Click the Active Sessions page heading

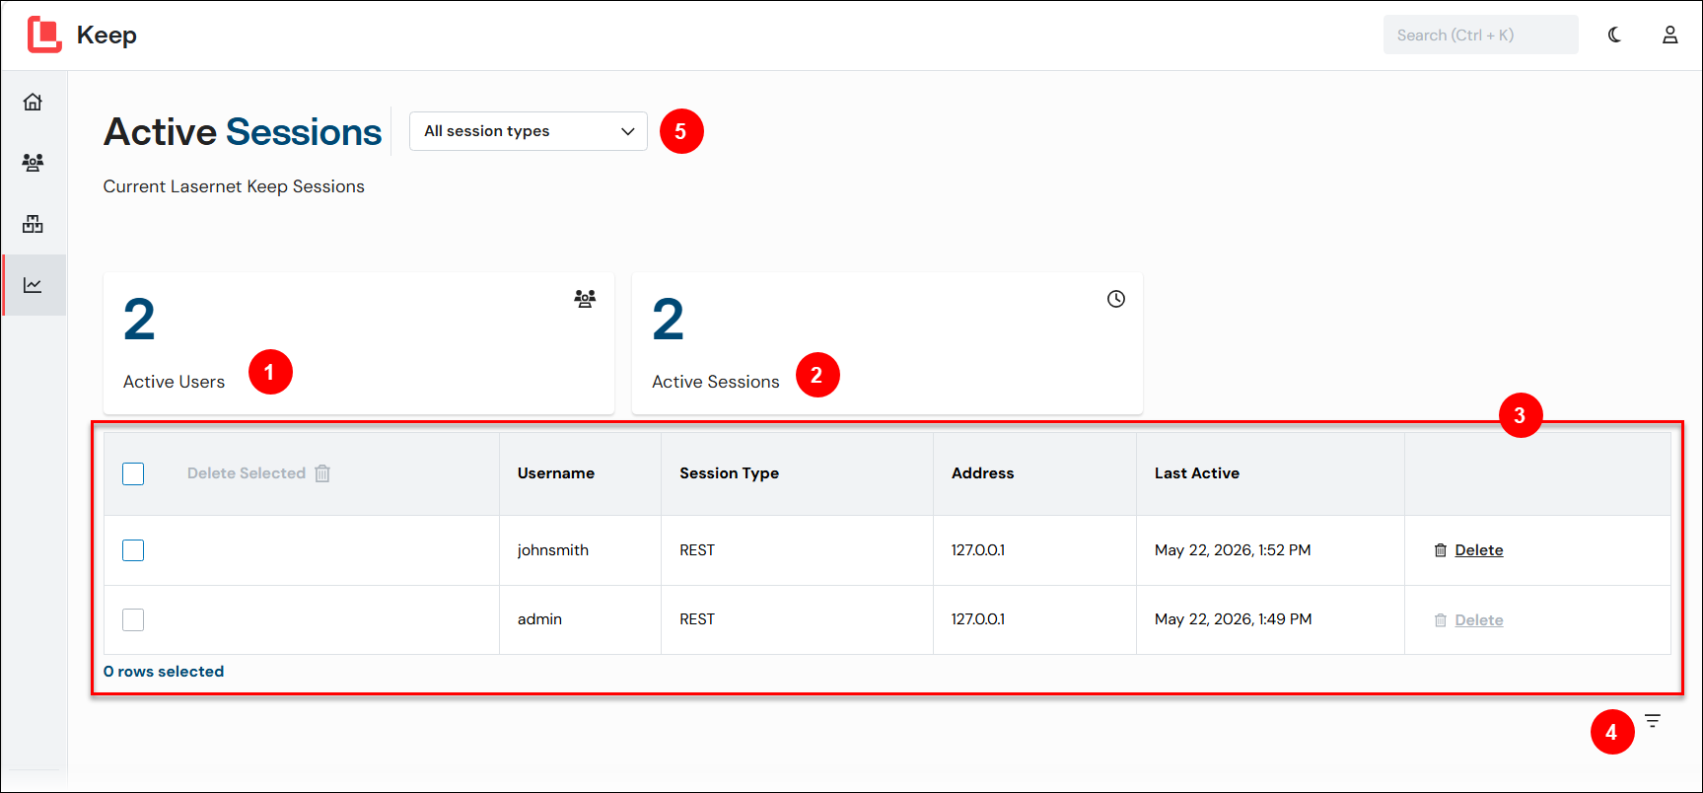243,131
